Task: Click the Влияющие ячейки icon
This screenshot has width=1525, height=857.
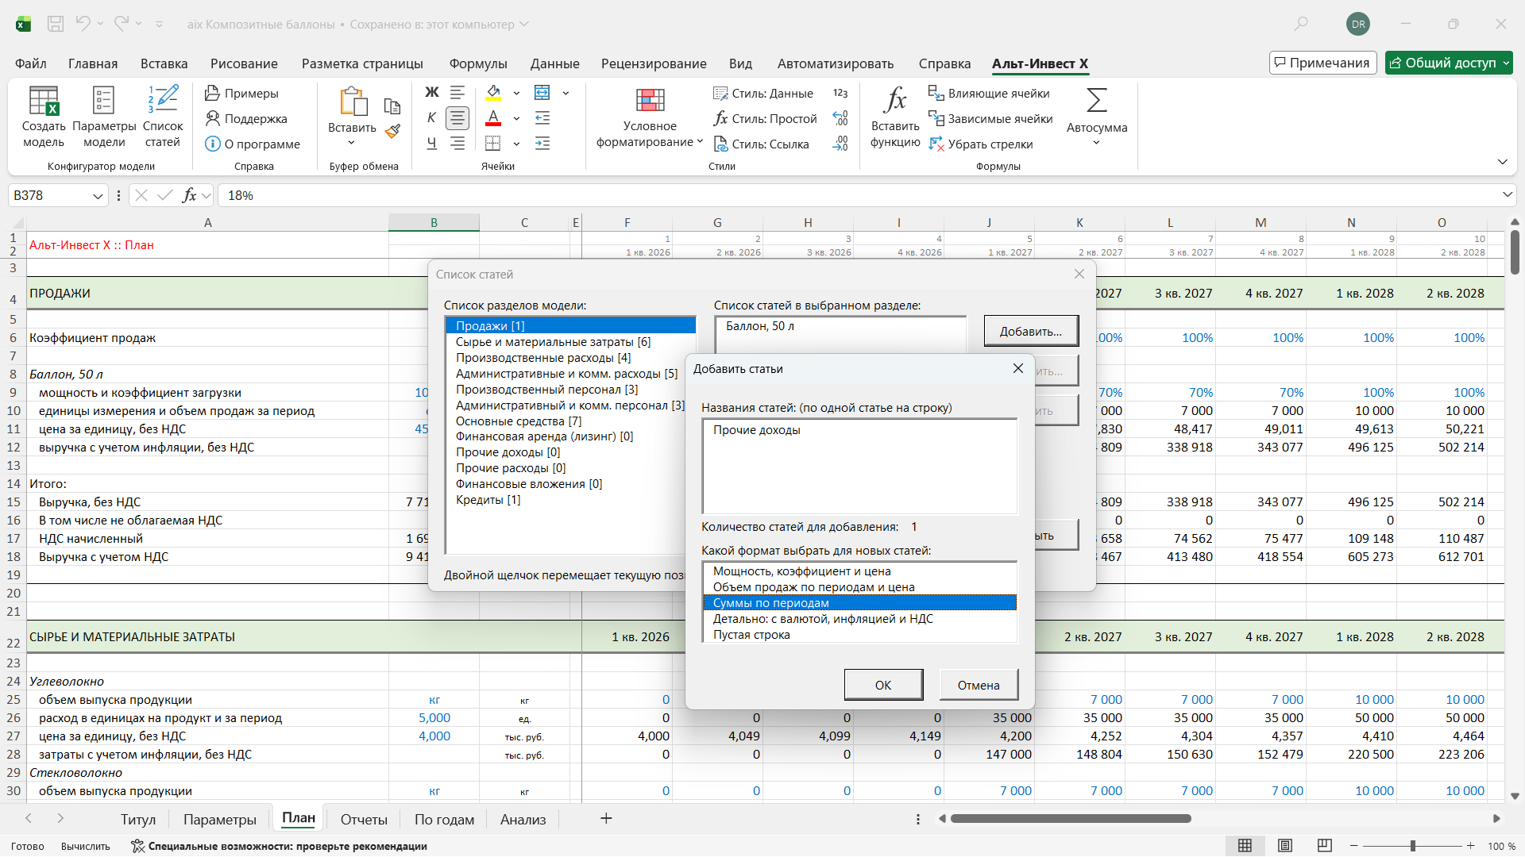Action: coord(936,94)
